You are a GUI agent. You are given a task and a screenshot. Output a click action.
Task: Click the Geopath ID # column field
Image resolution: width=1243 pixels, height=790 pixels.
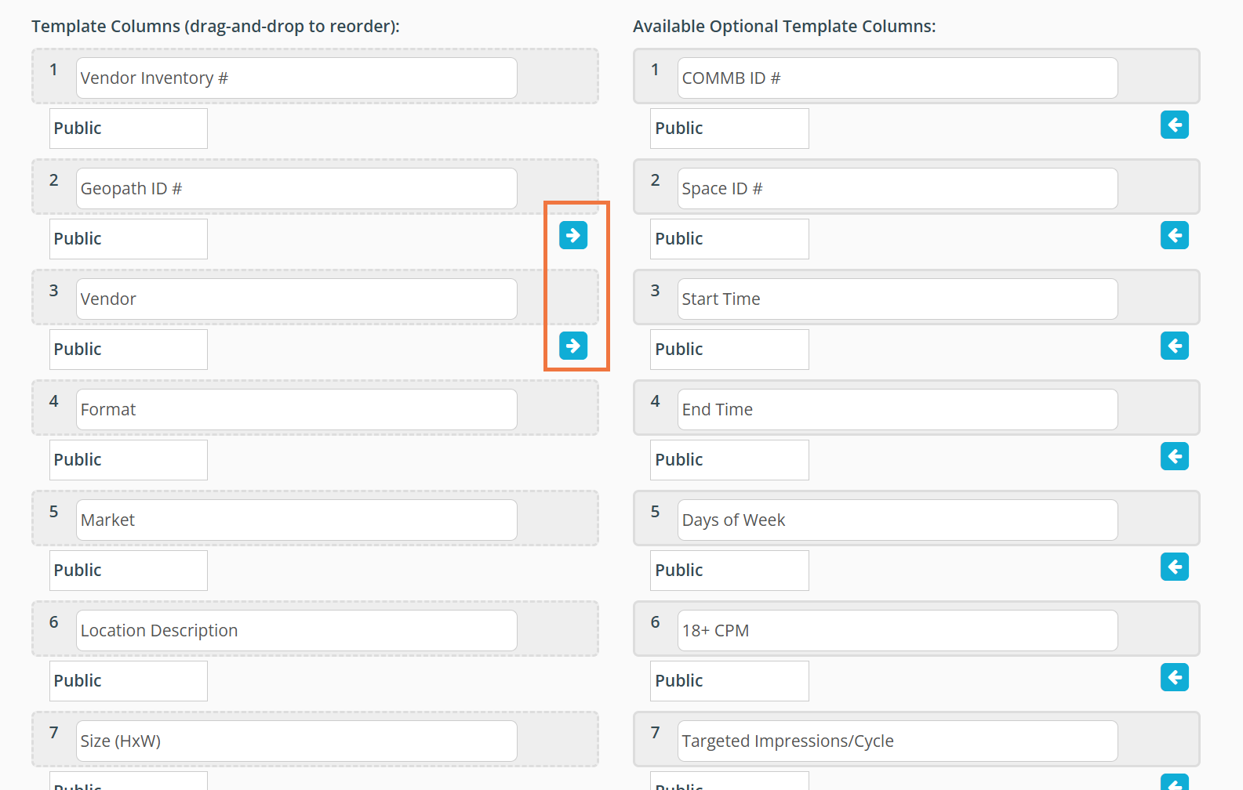coord(296,189)
